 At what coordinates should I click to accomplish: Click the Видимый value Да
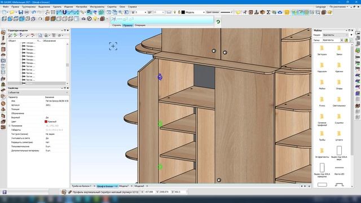click(47, 118)
